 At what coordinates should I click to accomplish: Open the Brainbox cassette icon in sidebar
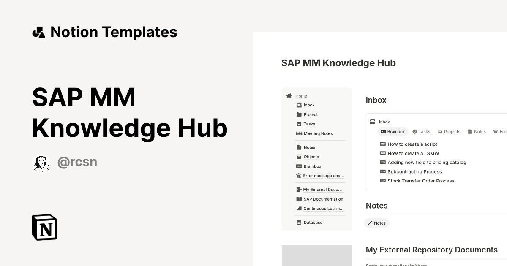[299, 166]
